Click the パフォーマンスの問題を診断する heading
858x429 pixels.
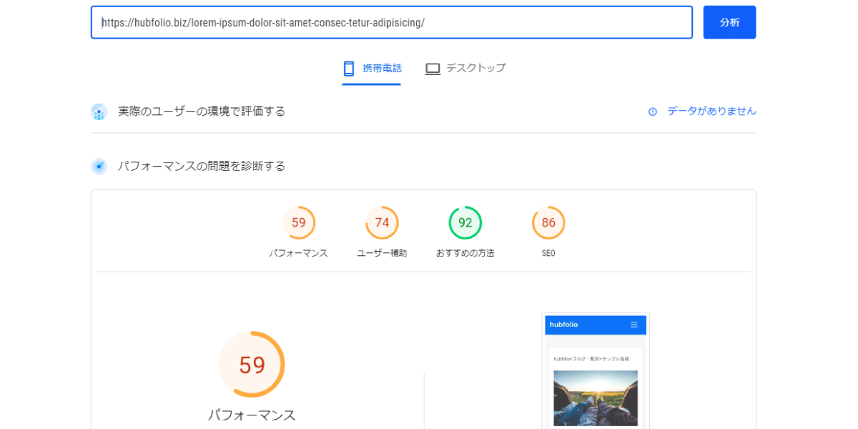202,167
